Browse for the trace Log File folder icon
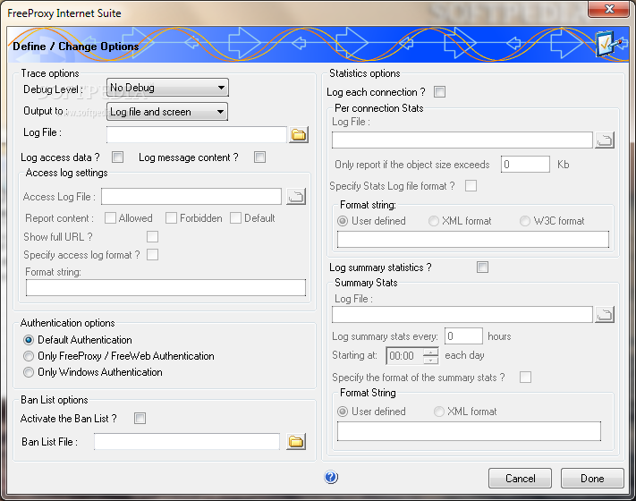Screen dimensions: 636x501 point(299,135)
